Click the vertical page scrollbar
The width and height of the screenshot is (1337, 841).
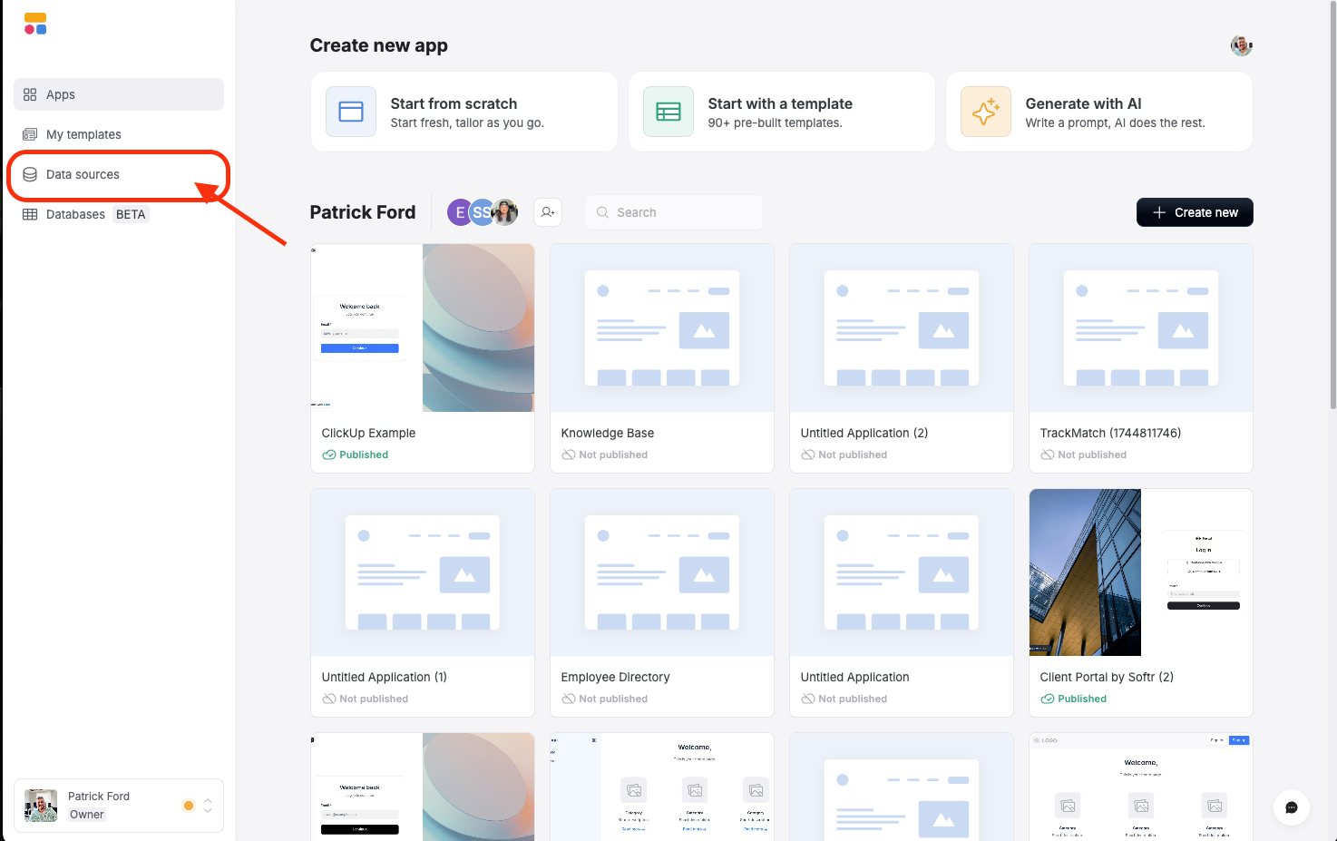[1332, 205]
